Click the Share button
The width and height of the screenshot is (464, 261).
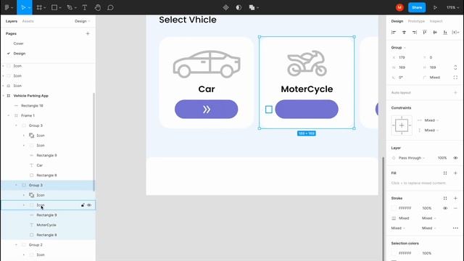click(x=417, y=7)
